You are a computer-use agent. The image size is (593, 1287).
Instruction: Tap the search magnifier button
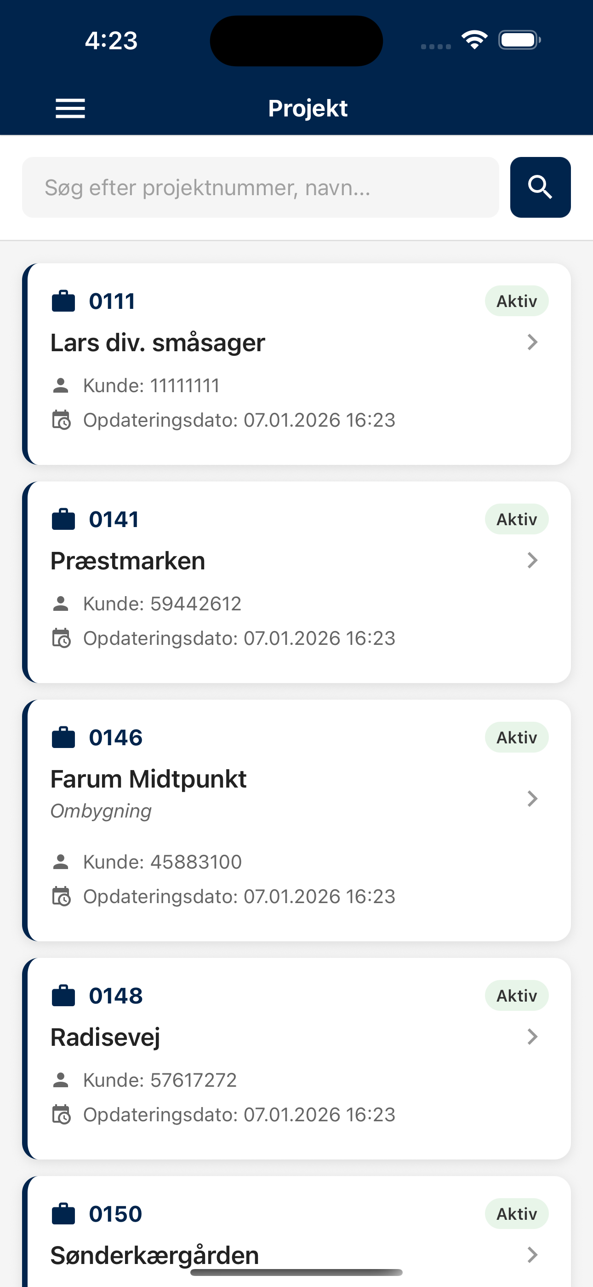pyautogui.click(x=540, y=187)
